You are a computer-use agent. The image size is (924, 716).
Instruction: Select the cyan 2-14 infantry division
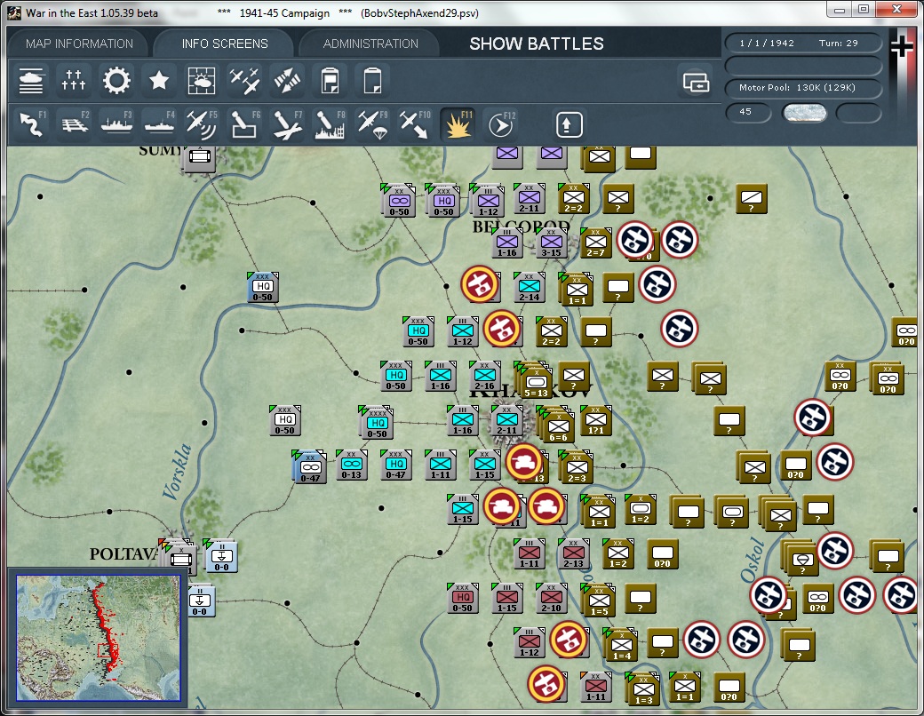530,287
